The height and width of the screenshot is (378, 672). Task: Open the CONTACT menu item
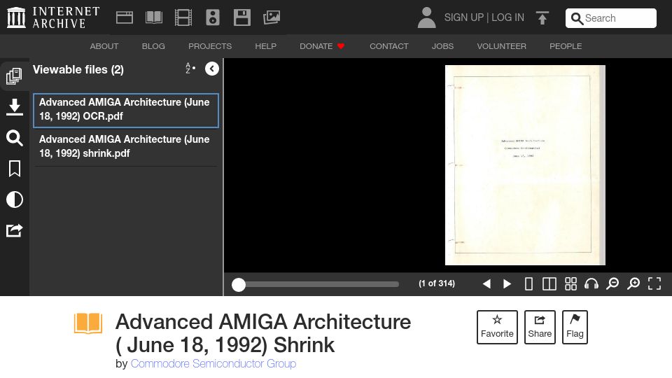pyautogui.click(x=389, y=46)
